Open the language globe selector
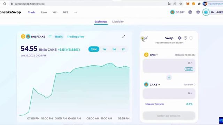This screenshot has height=125, width=223. pos(190,12)
